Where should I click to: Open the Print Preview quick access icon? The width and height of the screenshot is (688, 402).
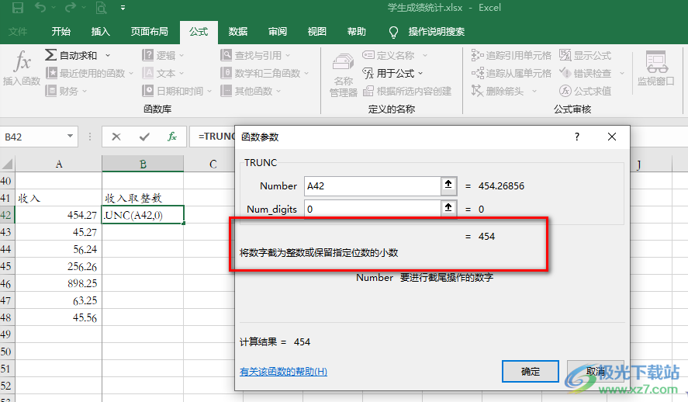(x=101, y=8)
